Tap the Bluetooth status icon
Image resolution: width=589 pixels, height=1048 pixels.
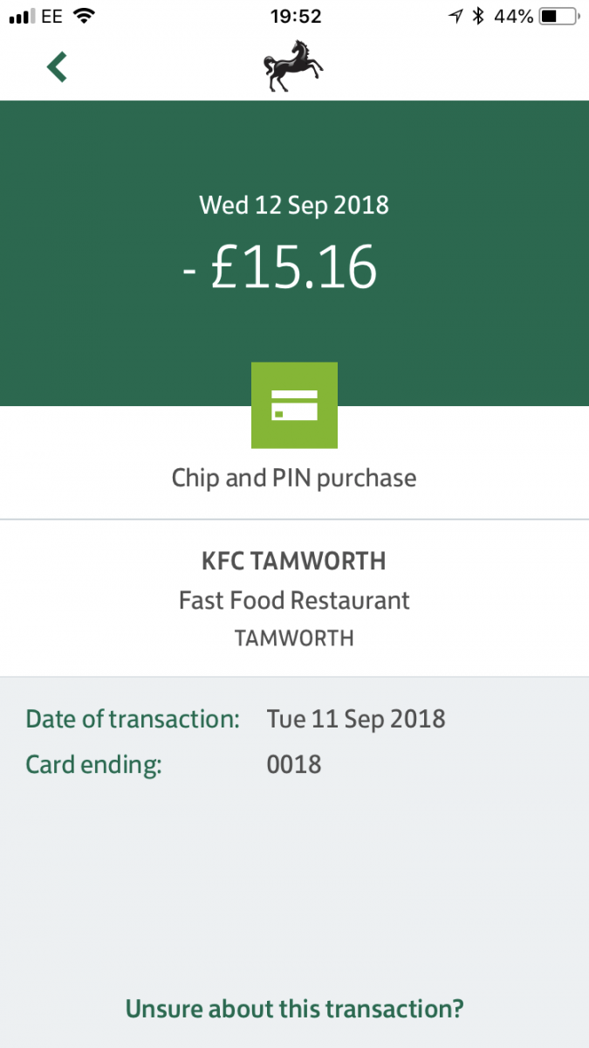coord(478,17)
